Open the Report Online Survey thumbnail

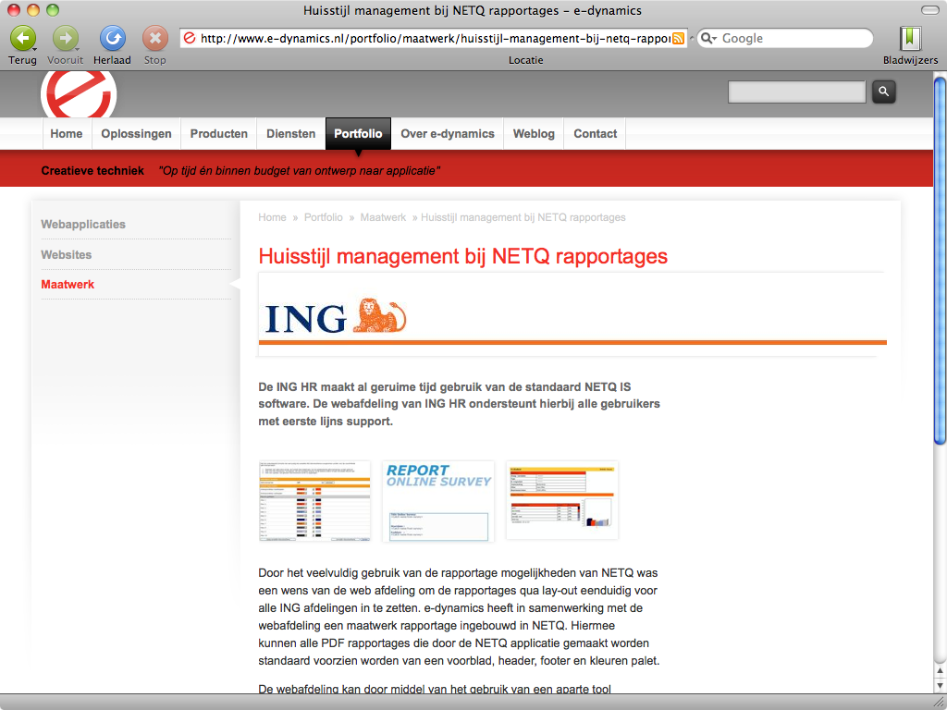pyautogui.click(x=438, y=501)
